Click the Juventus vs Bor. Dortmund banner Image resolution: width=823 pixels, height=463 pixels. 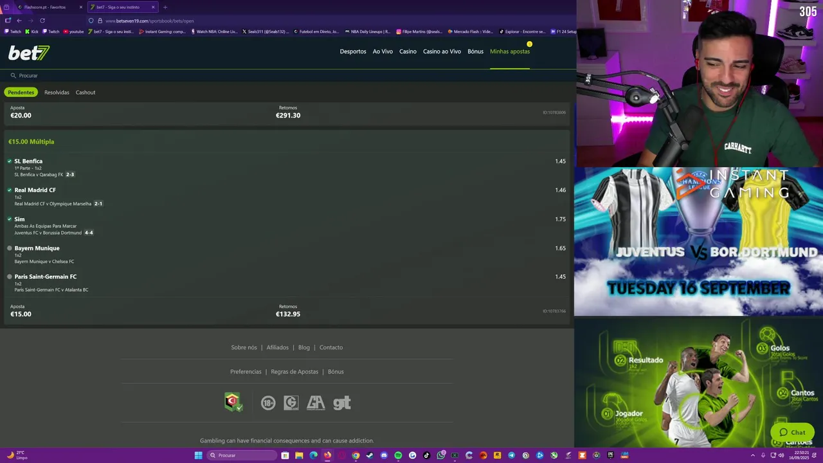coord(698,242)
